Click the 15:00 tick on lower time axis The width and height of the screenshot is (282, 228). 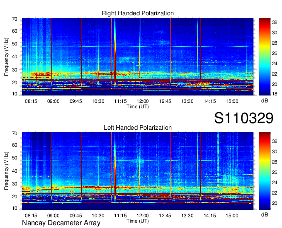(232, 216)
